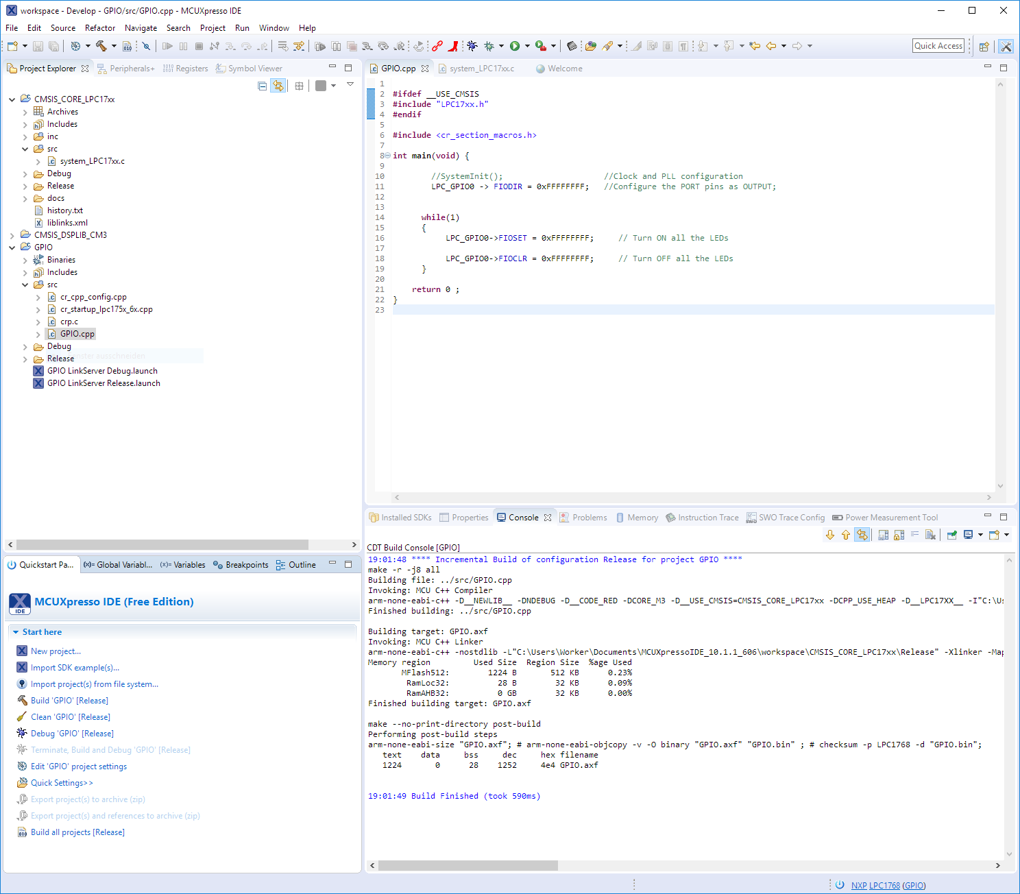The width and height of the screenshot is (1020, 894).
Task: Click Debug 'GPIO' [Release] link
Action: pos(72,734)
